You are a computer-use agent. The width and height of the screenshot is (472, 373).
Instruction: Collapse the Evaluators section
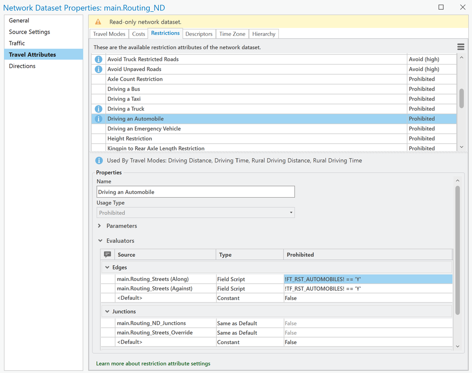pos(100,241)
